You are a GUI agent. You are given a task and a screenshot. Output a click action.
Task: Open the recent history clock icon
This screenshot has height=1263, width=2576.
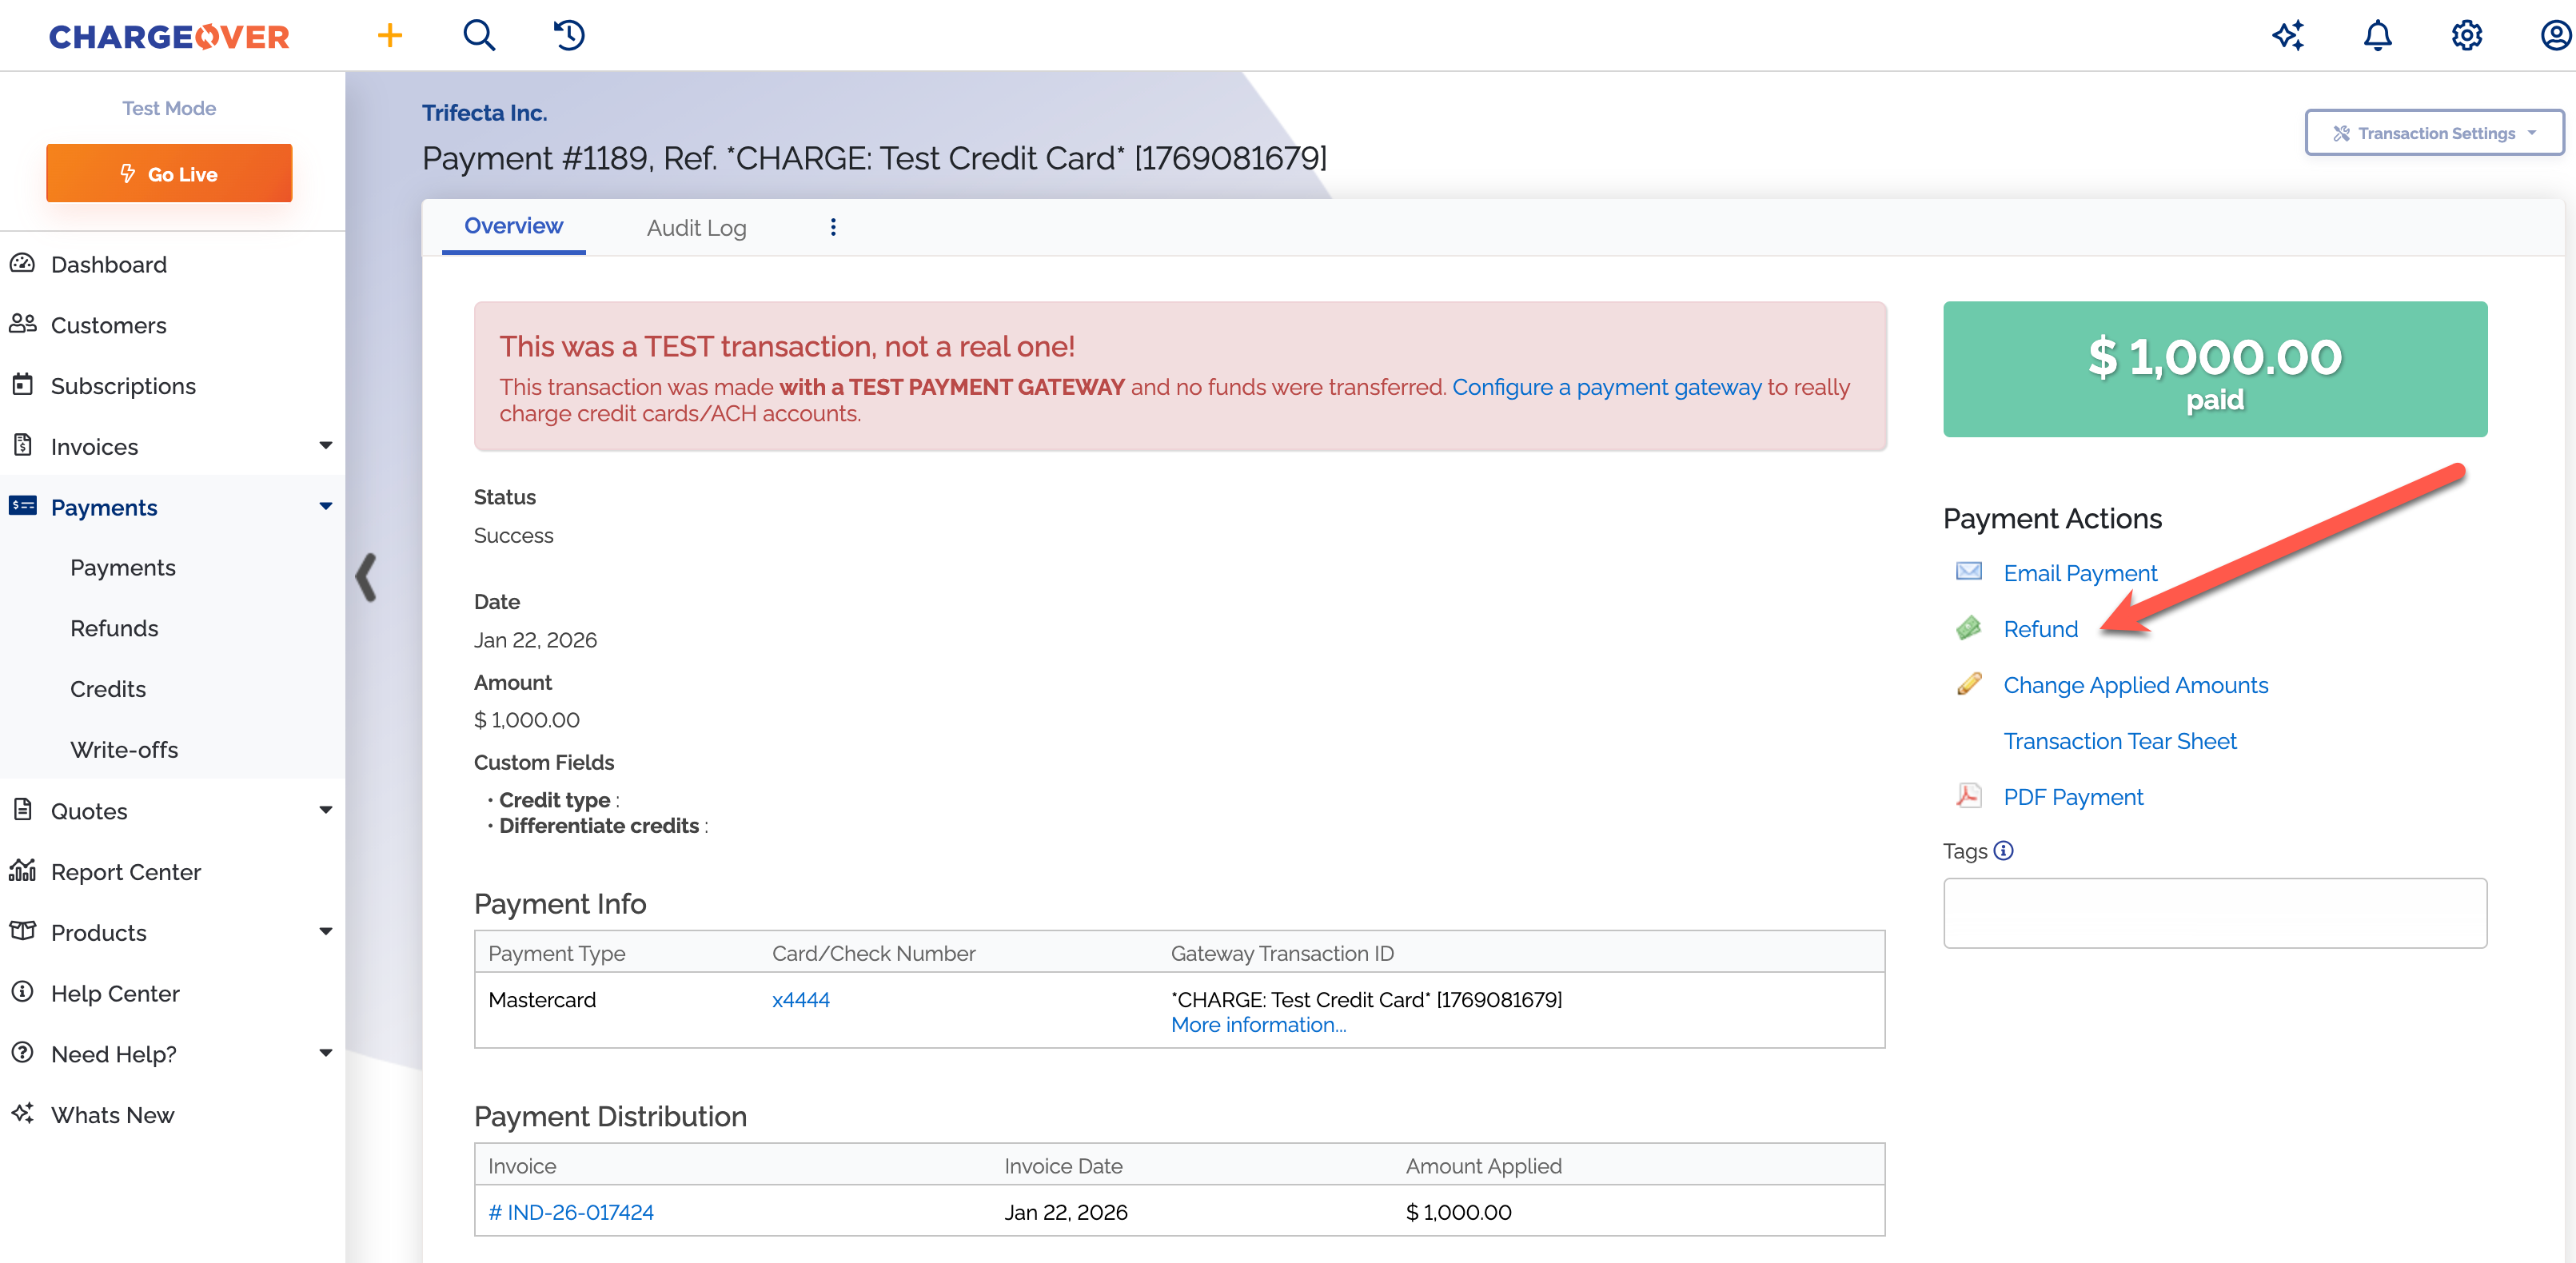point(569,36)
